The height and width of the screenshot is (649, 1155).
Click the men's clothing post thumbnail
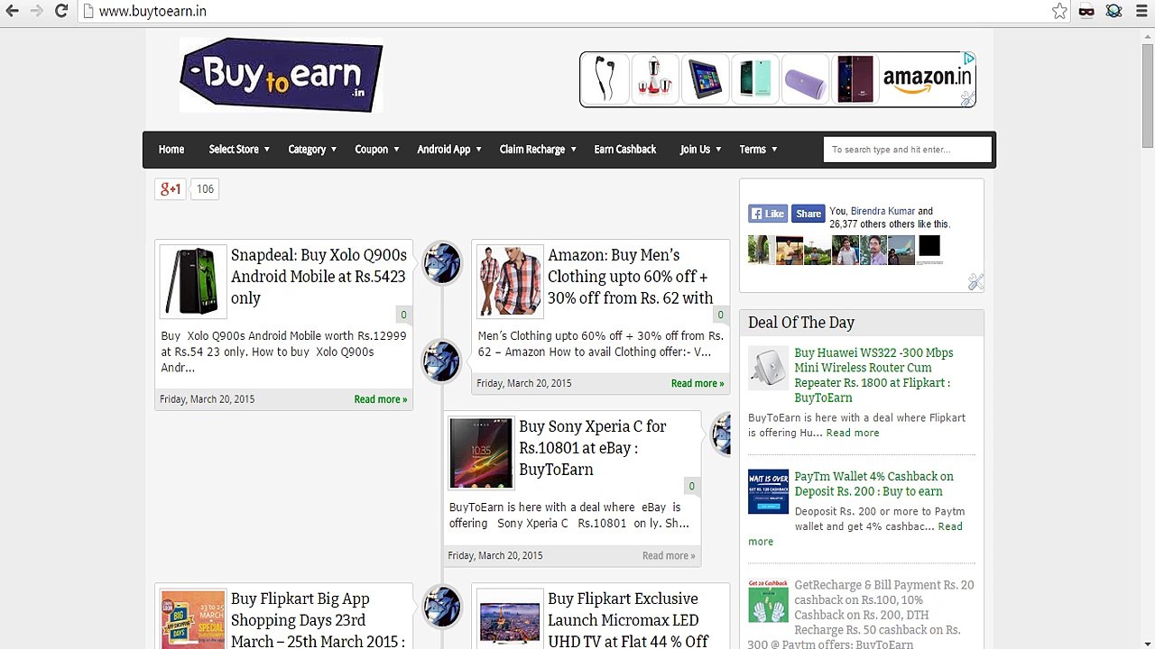(510, 281)
